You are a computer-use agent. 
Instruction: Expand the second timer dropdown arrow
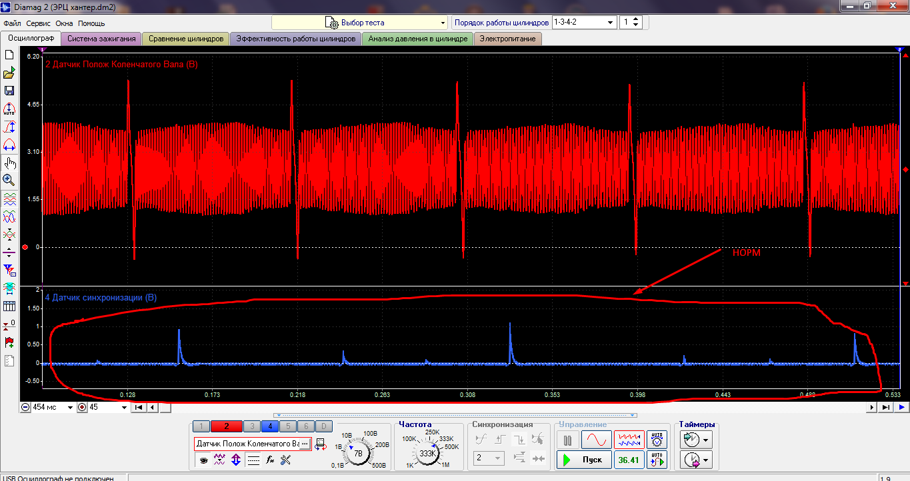(x=706, y=460)
